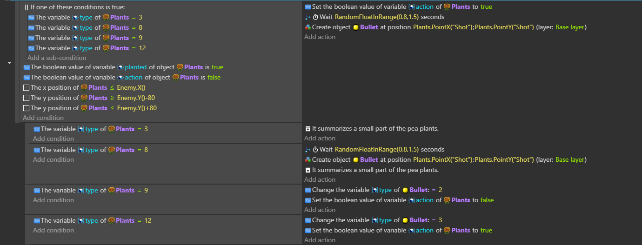Image resolution: width=642 pixels, height=245 pixels.
Task: Click the summary icon in the type = 3 sub-event action
Action: coord(308,129)
